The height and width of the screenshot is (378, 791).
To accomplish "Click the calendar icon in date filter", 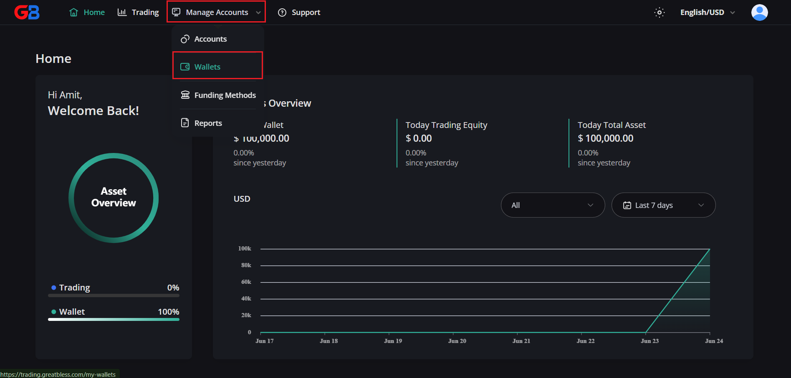I will click(627, 205).
